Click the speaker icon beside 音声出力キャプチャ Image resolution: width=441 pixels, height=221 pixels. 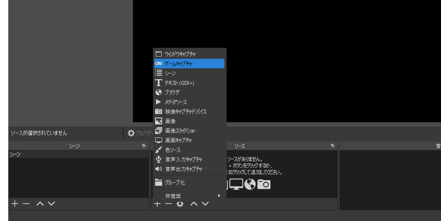coord(159,169)
